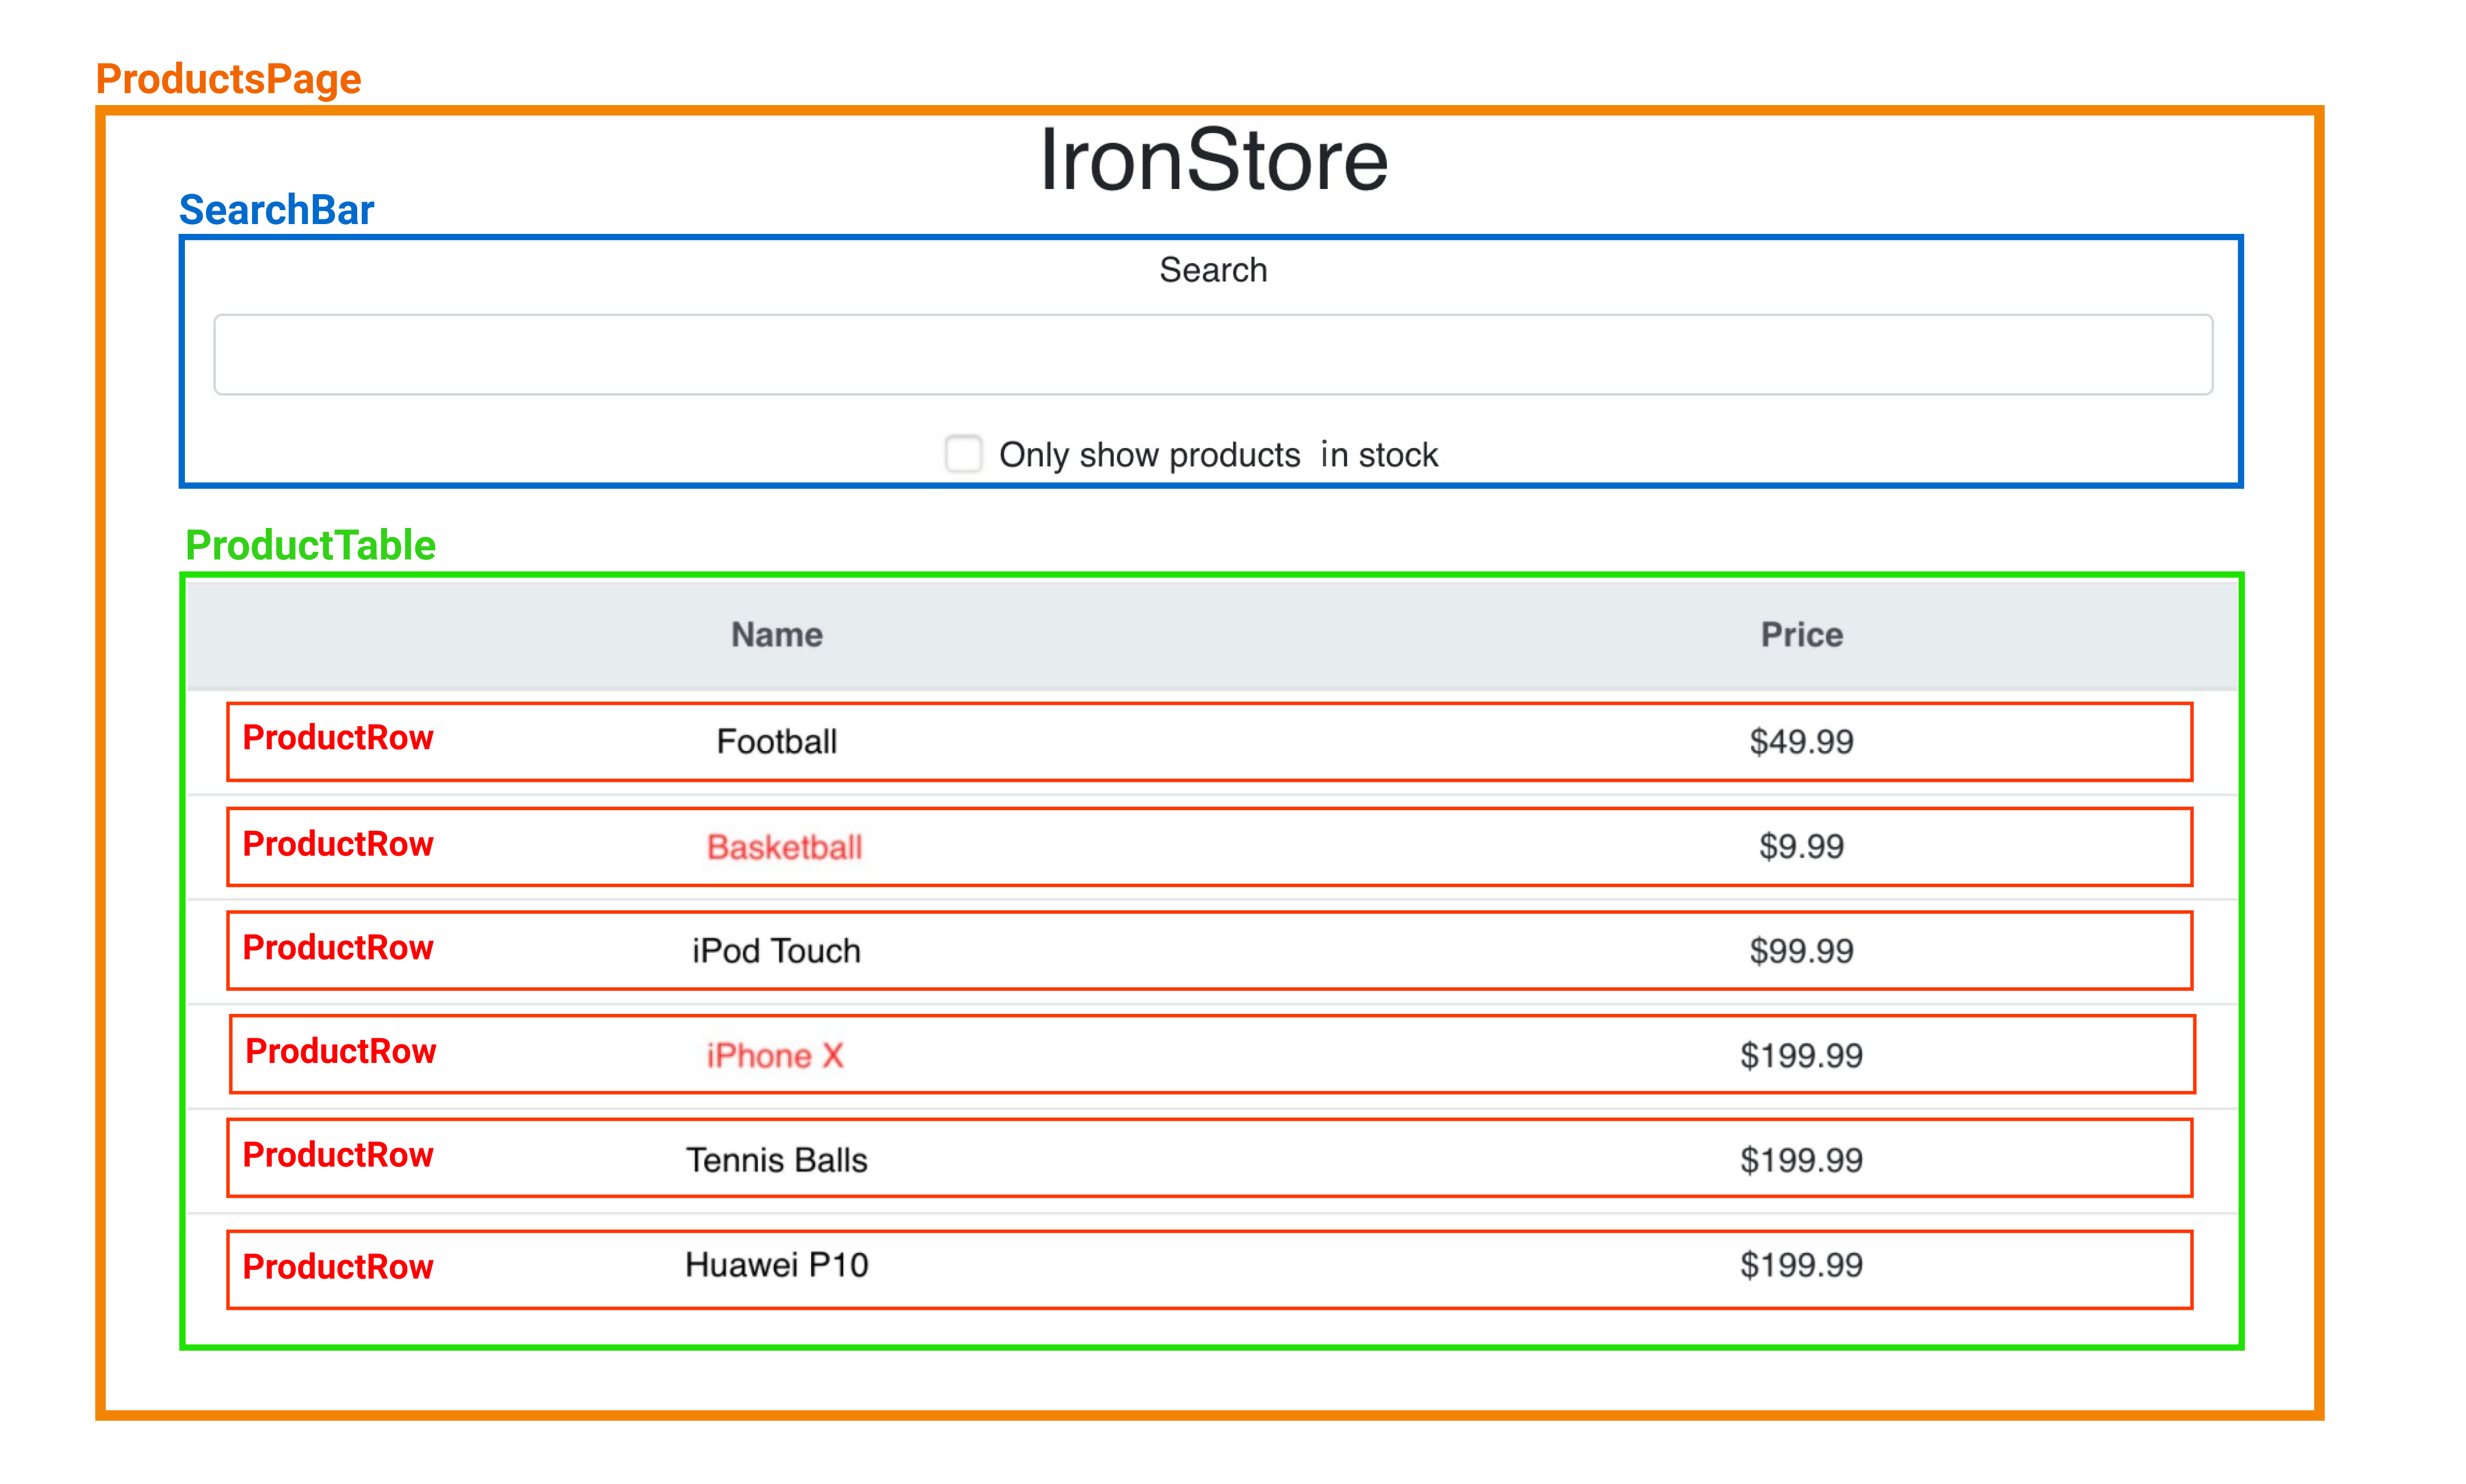This screenshot has width=2466, height=1484.
Task: Click the ProductsPage orange label
Action: [228, 79]
